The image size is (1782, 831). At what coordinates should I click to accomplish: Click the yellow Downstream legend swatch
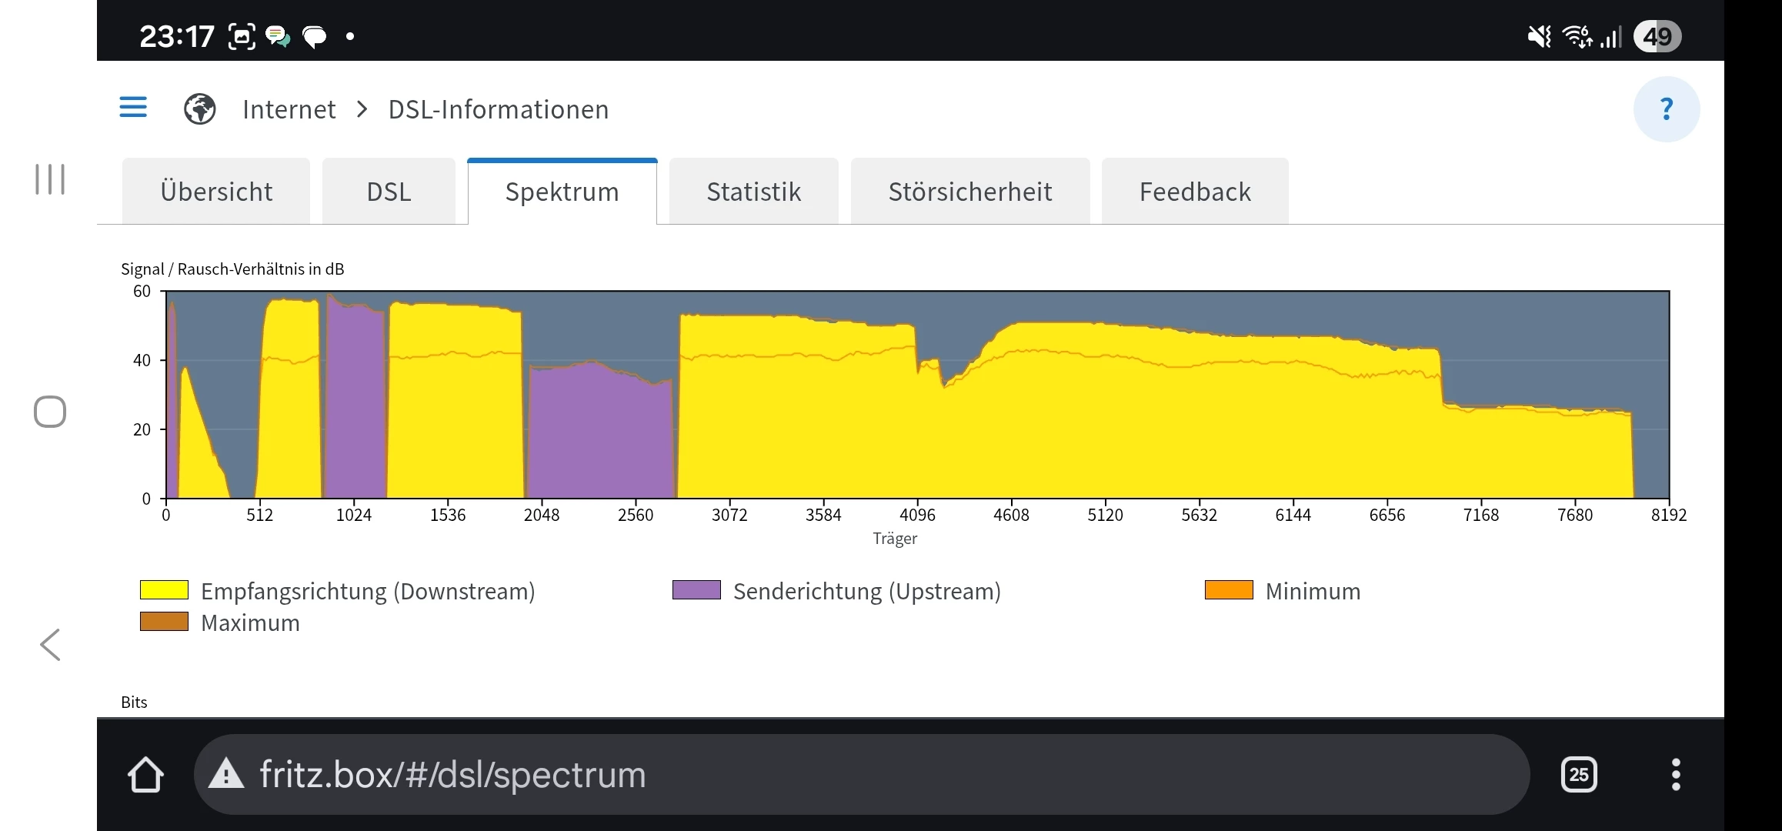[x=164, y=590]
